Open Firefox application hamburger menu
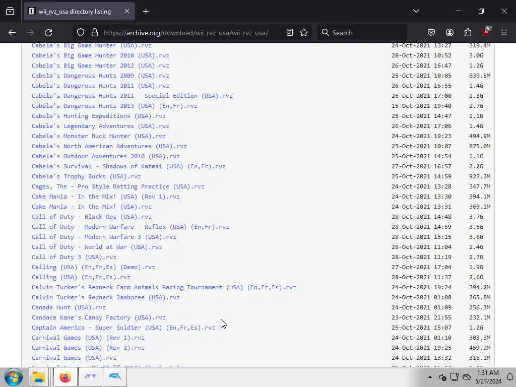 click(504, 33)
